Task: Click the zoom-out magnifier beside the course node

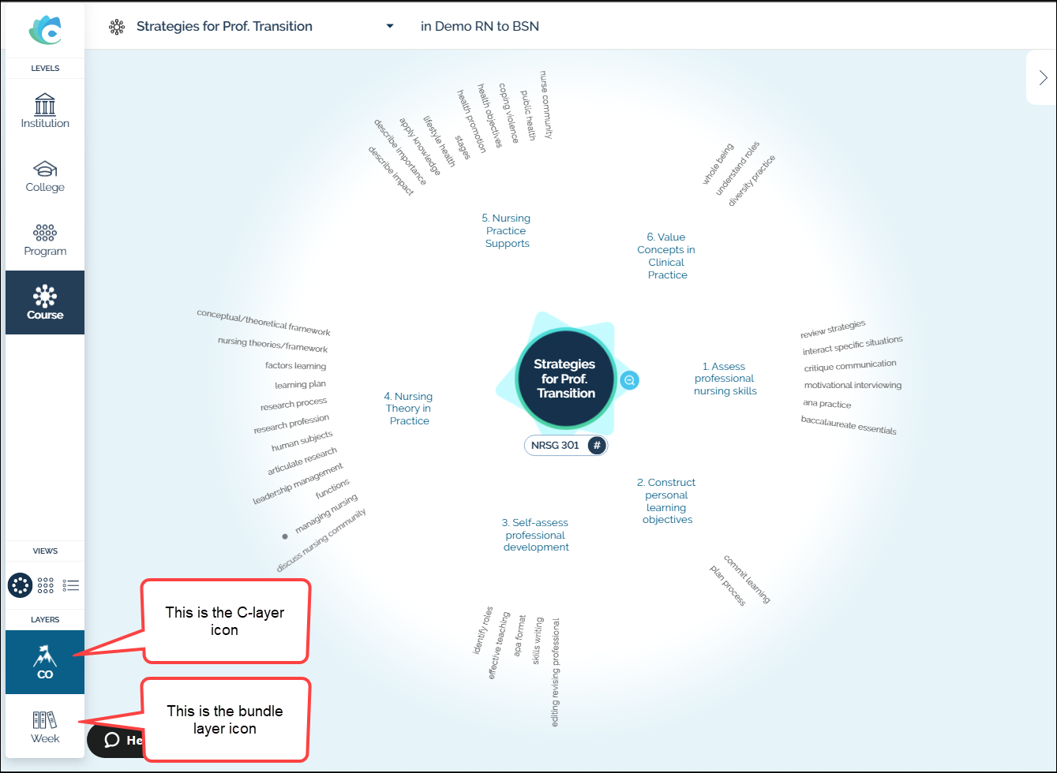Action: click(629, 380)
